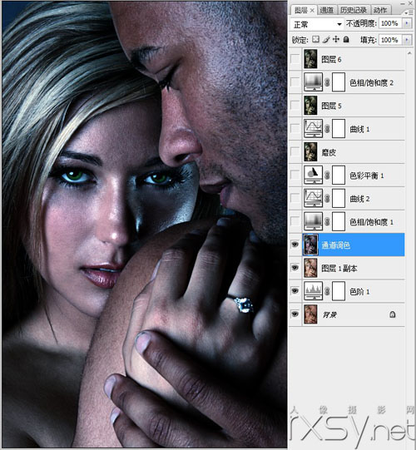
Task: Switch to the 通道 tab
Action: (x=326, y=10)
